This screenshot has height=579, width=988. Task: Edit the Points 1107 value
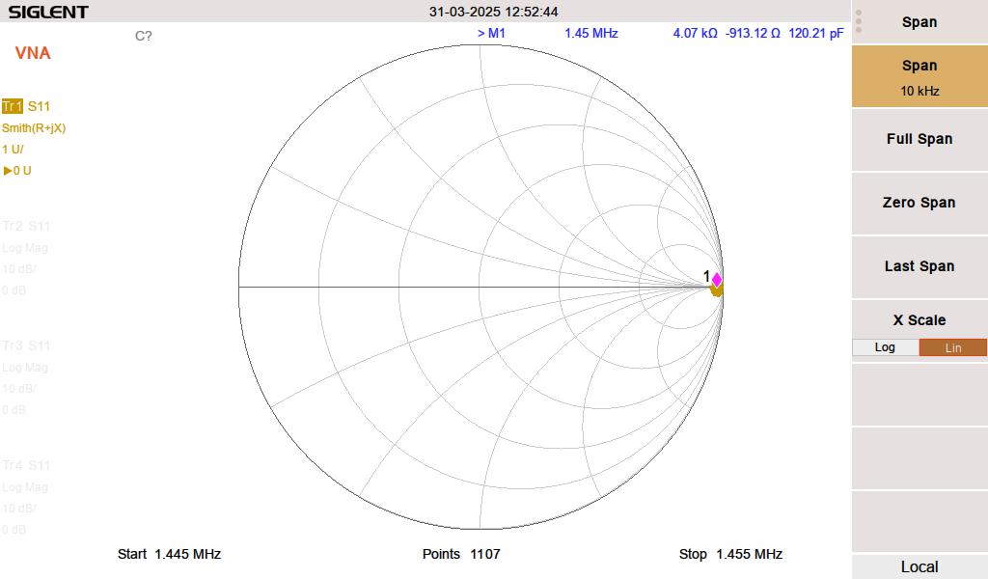461,554
